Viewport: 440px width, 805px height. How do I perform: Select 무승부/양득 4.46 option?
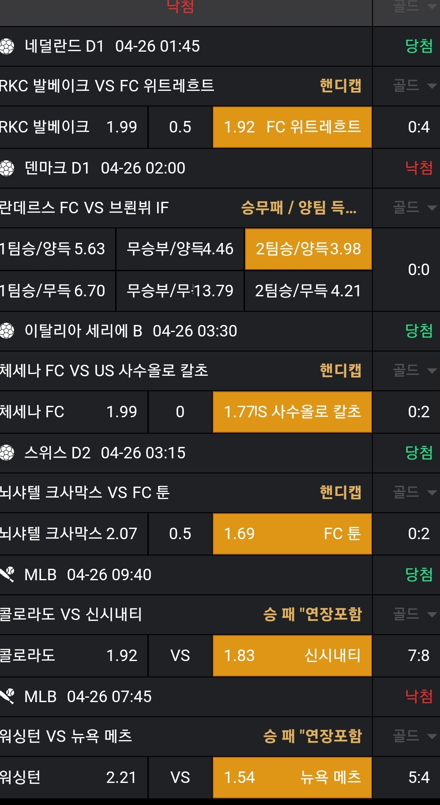[x=180, y=249]
